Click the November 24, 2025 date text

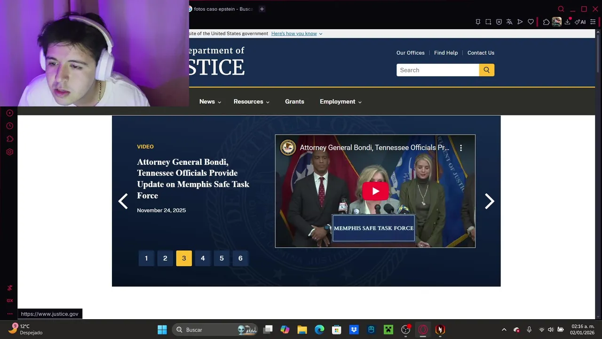[x=161, y=210]
